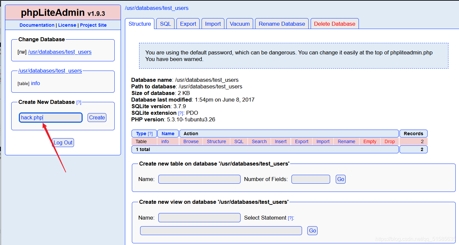Open SQL action for info table
This screenshot has height=245, width=459.
point(239,141)
